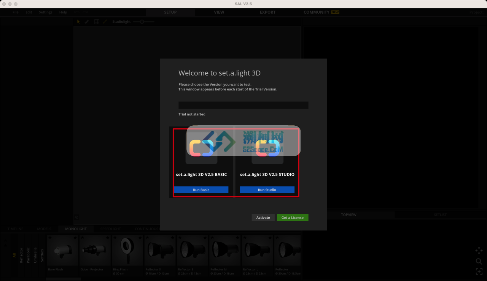Click the 'Trial not started' status text
This screenshot has height=281, width=487.
(192, 114)
